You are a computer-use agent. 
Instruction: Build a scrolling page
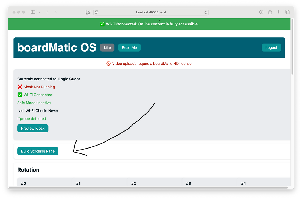tap(38, 151)
